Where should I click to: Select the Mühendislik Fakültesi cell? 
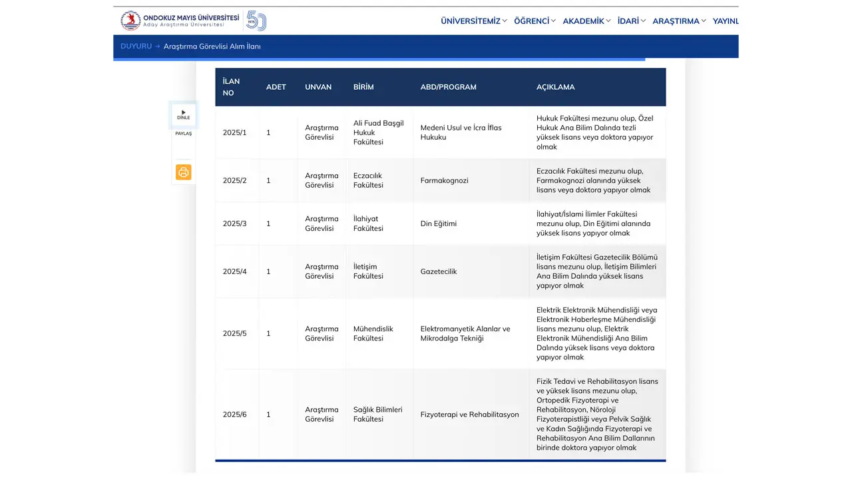[373, 333]
